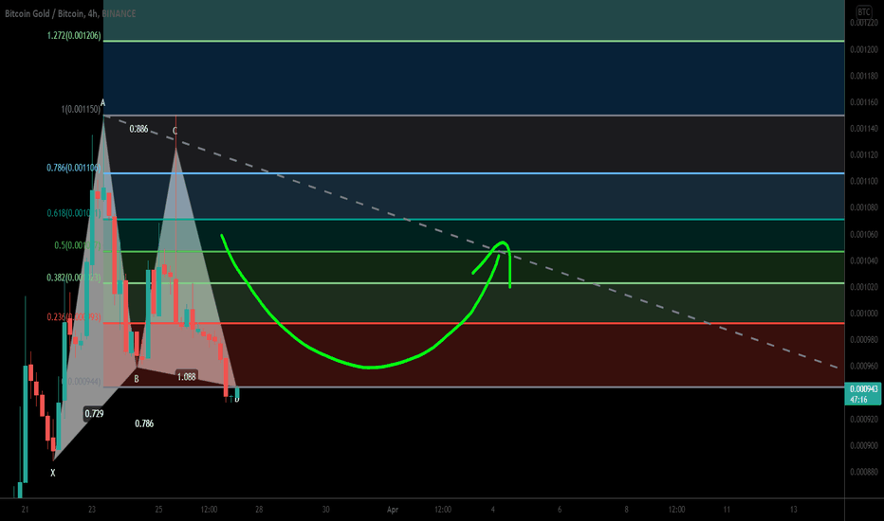Select harmonic pattern point C label
This screenshot has height=521, width=884.
tap(175, 131)
